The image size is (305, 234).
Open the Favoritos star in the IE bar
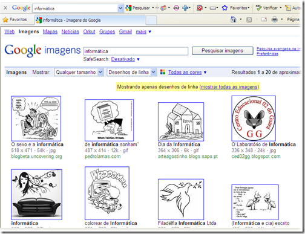[x=15, y=19]
